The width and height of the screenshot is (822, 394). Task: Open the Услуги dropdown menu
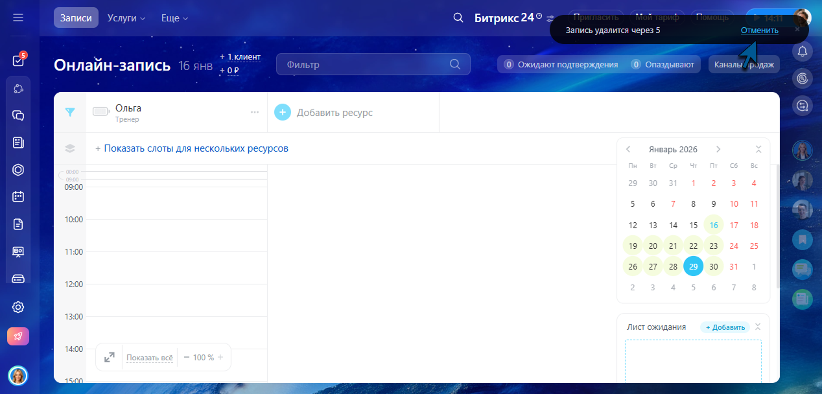126,18
